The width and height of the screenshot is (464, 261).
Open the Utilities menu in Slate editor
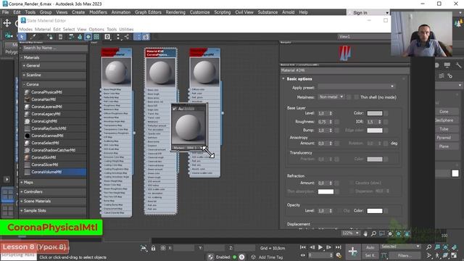126,29
